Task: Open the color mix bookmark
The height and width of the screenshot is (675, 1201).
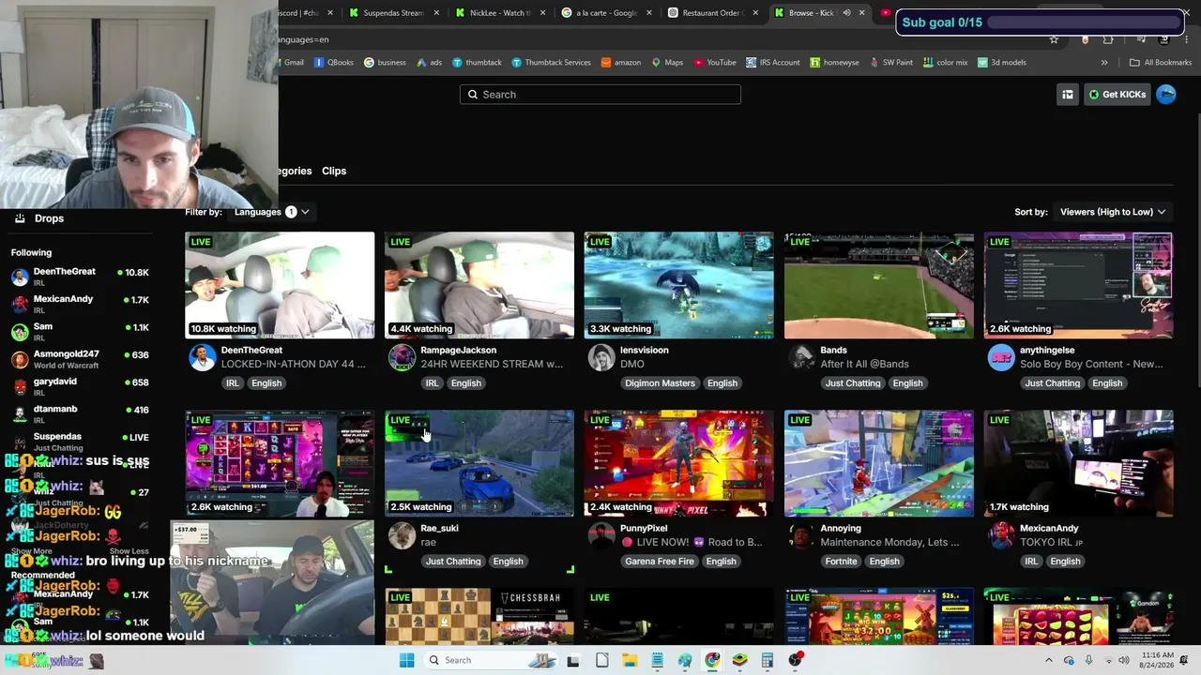Action: tap(945, 63)
